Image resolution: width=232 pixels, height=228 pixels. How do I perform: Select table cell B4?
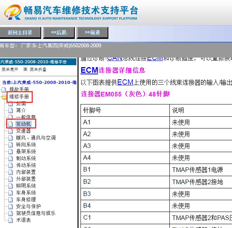click(x=125, y=206)
